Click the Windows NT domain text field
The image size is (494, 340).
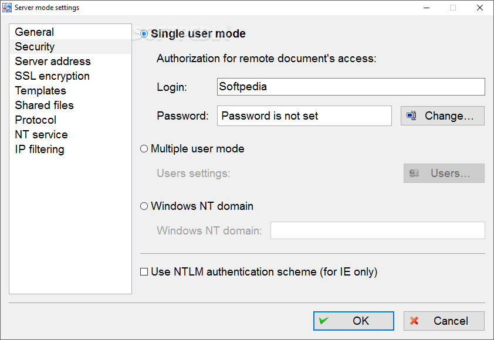[x=377, y=230]
